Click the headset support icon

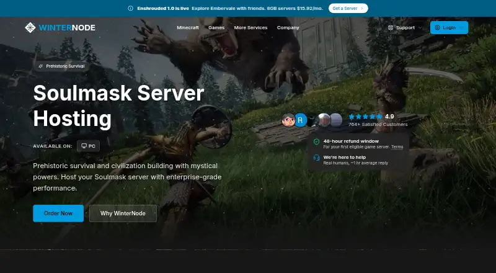point(316,158)
